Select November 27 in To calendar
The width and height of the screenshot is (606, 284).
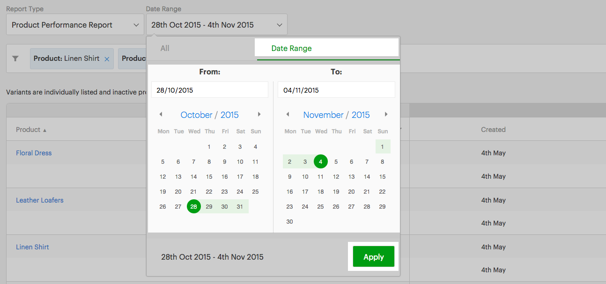point(352,206)
